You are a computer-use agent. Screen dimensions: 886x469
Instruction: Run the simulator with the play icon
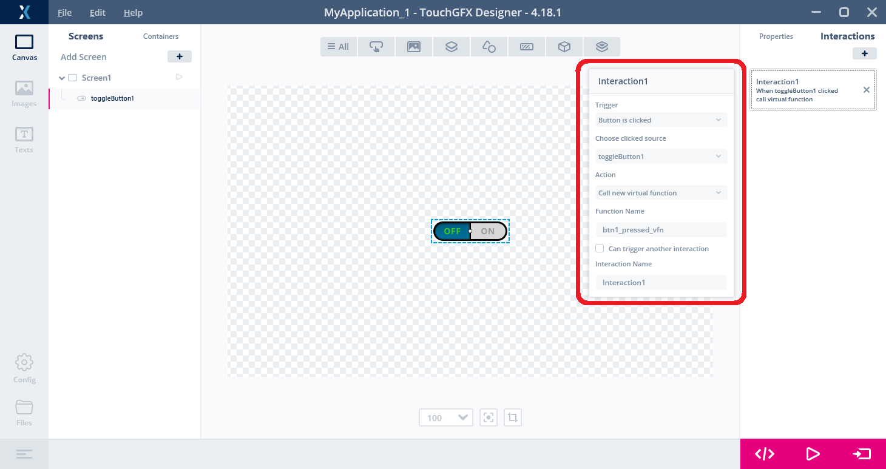point(813,453)
